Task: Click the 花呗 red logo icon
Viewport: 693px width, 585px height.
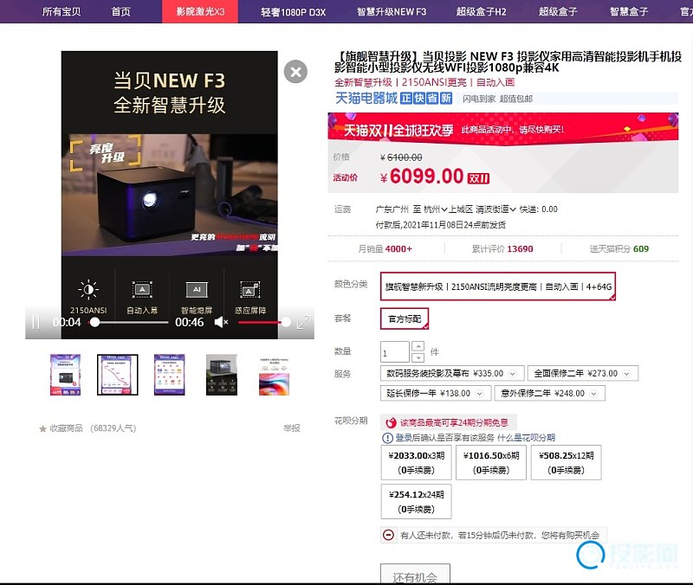Action: coord(391,422)
